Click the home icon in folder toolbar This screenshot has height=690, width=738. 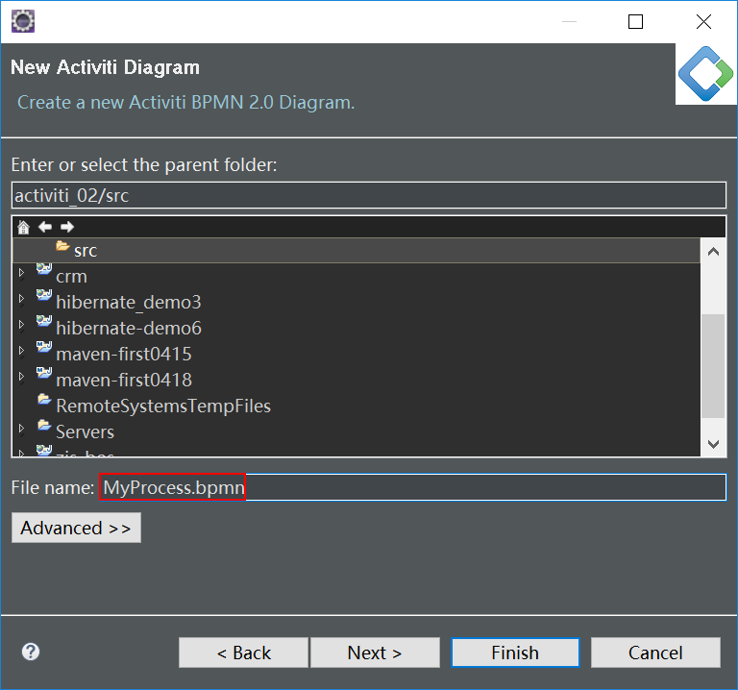[x=23, y=228]
